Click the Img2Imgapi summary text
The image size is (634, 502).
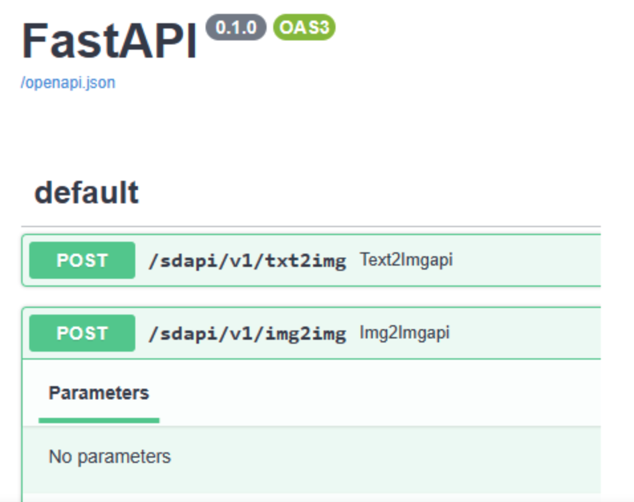coord(405,332)
